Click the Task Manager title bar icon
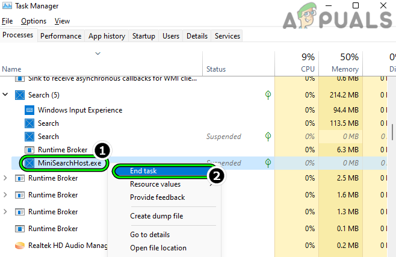The image size is (396, 257). pyautogui.click(x=7, y=5)
